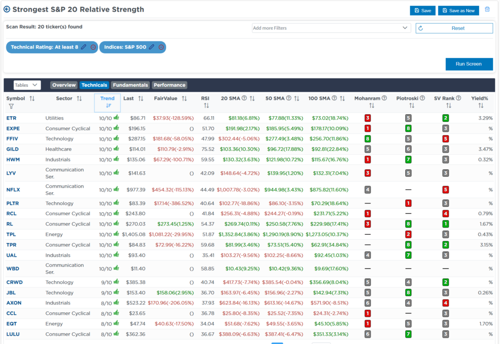Open the SV Rank help icon
The width and height of the screenshot is (500, 344).
click(x=458, y=98)
